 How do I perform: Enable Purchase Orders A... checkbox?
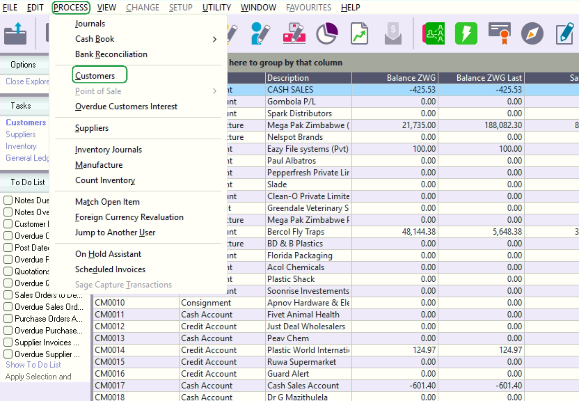tap(8, 318)
